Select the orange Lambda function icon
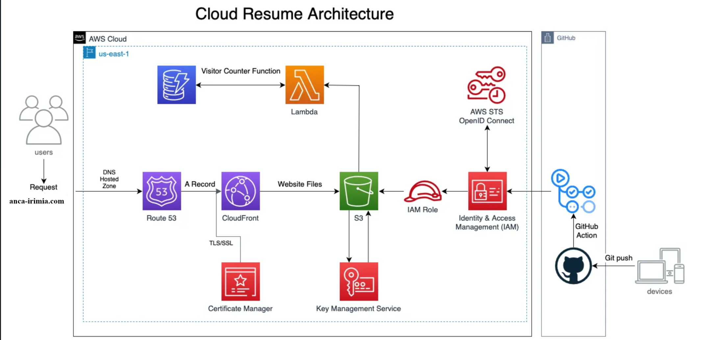 [305, 85]
